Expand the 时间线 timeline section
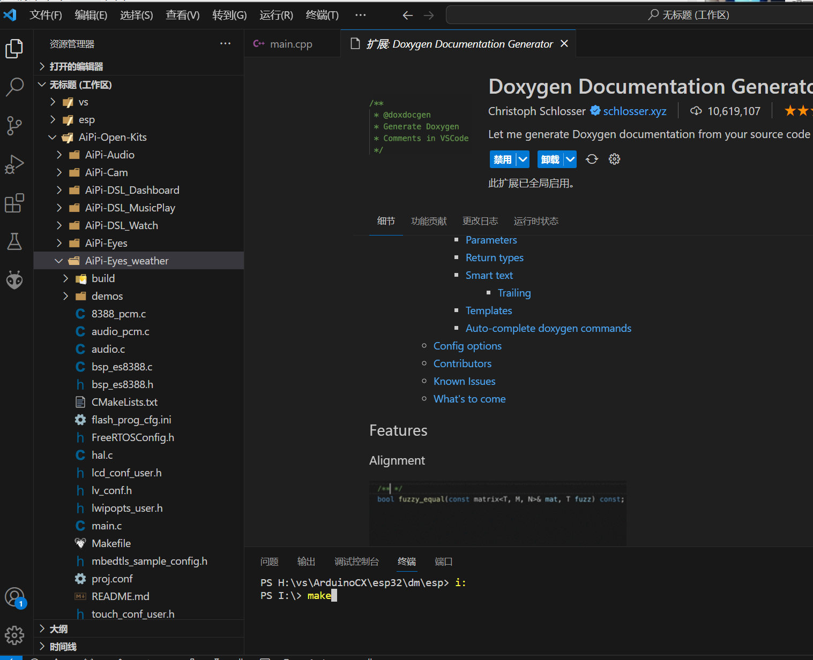Screen dimensions: 813x660 139,647
